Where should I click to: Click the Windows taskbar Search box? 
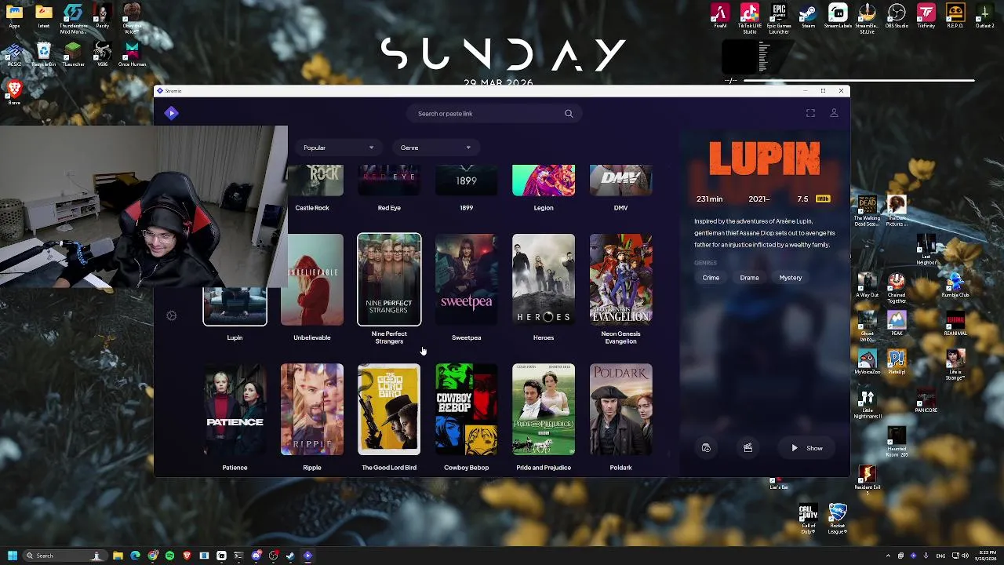(65, 556)
